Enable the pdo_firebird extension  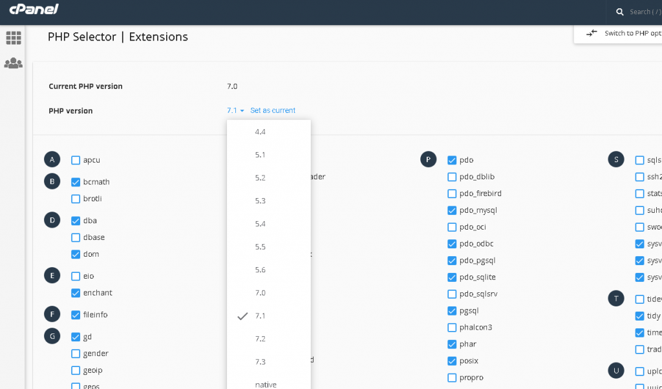click(x=452, y=194)
